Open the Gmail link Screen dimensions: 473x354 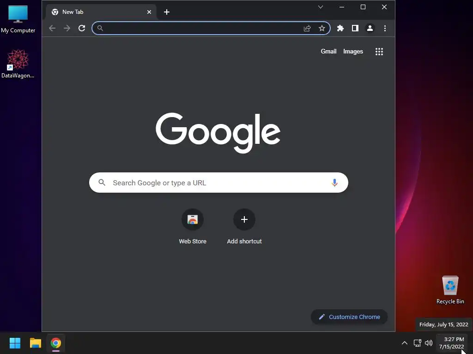pos(328,52)
